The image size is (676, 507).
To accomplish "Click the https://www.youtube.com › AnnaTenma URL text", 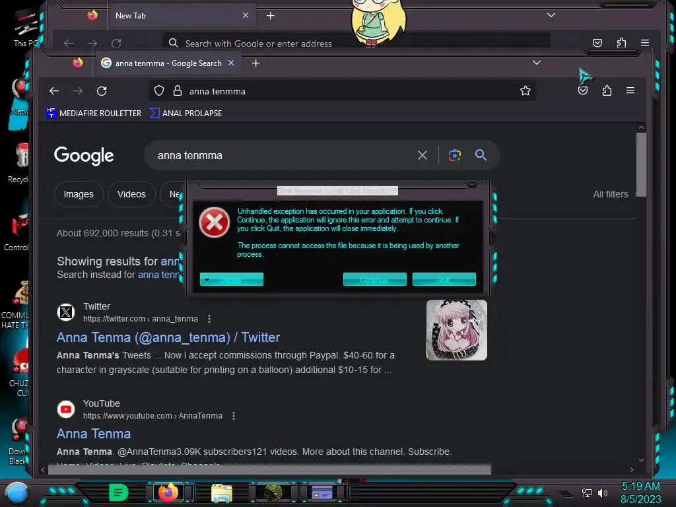I will click(x=152, y=416).
